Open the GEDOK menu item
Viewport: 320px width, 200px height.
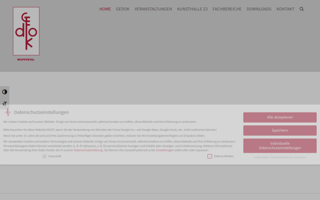click(x=123, y=9)
